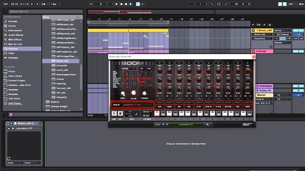305x171 pixels.
Task: Open the Clips category
Action: [x=11, y=53]
